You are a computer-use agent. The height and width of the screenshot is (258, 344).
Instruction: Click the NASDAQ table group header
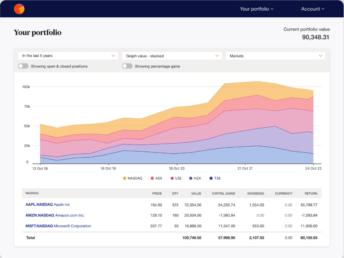coord(32,193)
